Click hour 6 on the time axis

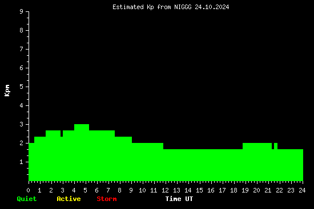click(x=96, y=190)
